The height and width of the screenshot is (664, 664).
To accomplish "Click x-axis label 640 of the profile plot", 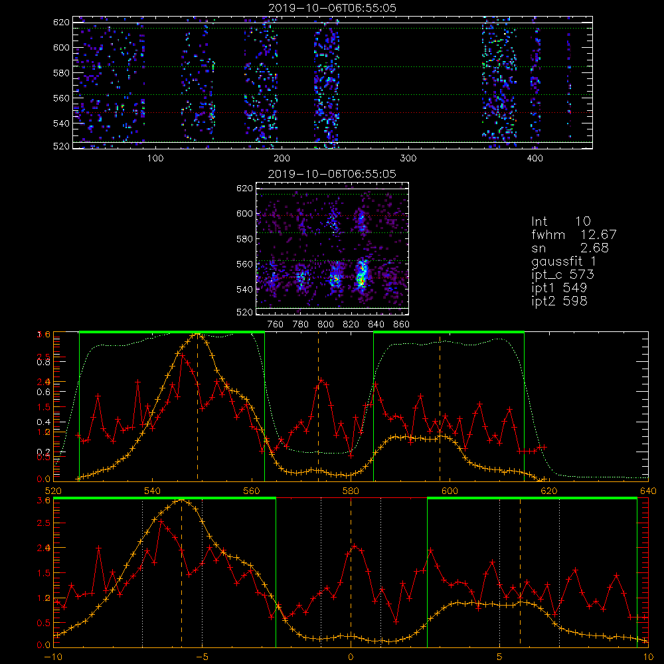I will [648, 491].
